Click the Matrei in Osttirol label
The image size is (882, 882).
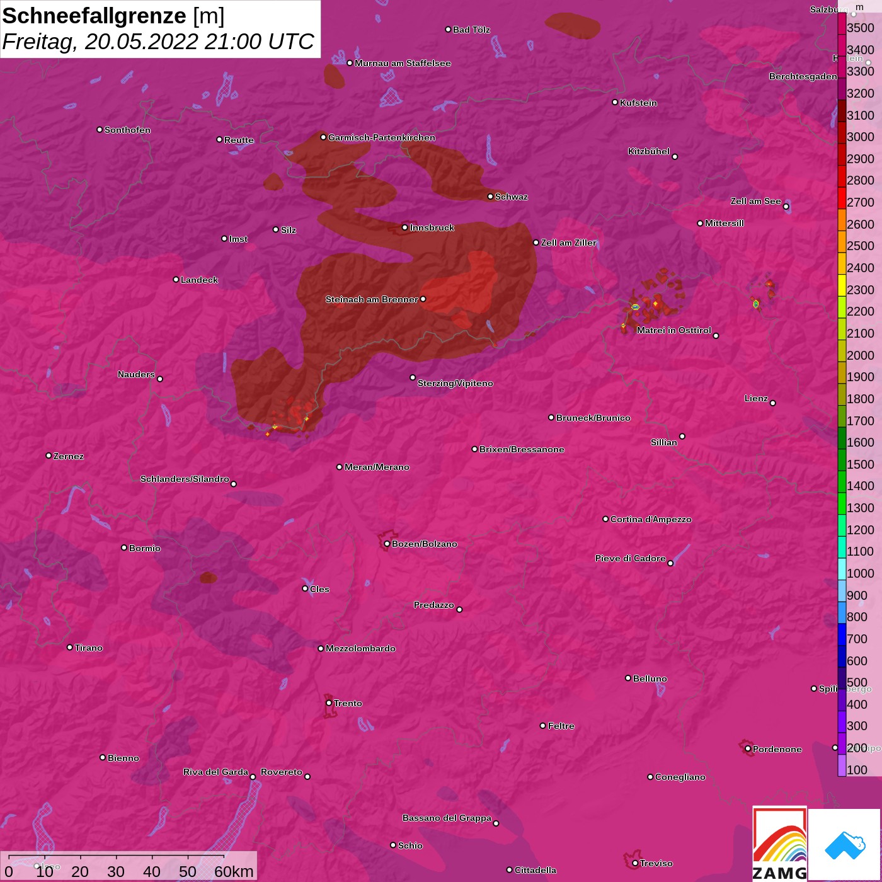coord(674,330)
